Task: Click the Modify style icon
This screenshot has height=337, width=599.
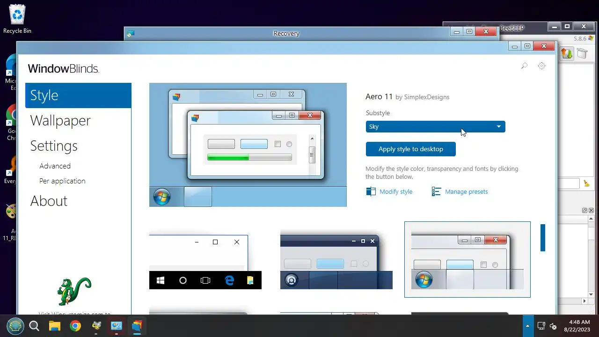Action: [371, 191]
